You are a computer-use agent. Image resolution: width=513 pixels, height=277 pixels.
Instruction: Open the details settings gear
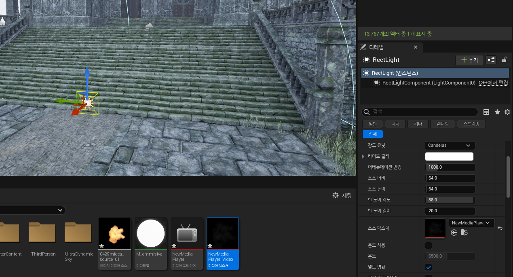[x=507, y=112]
